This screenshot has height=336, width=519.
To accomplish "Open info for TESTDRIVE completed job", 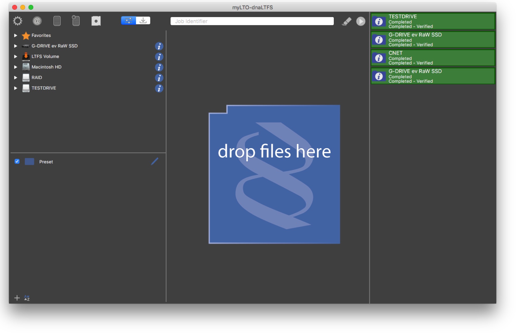I will tap(379, 21).
